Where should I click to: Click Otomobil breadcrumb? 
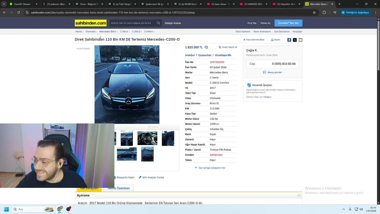point(91,32)
